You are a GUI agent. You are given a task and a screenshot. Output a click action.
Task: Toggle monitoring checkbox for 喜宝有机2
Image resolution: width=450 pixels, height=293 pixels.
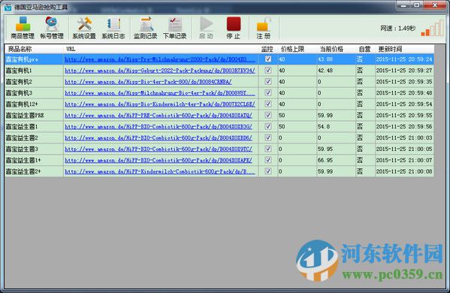tap(268, 81)
